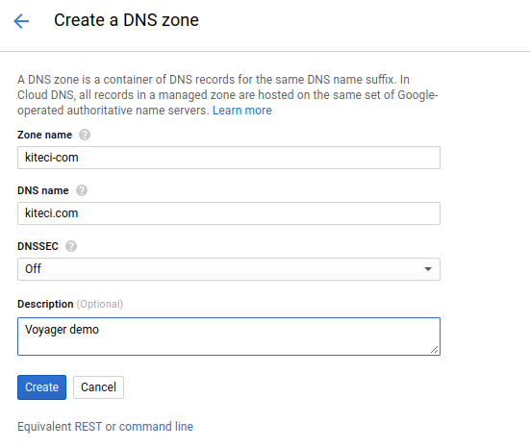Screen dimensions: 530x448
Task: Open the equivalent command line link
Action: (x=156, y=427)
